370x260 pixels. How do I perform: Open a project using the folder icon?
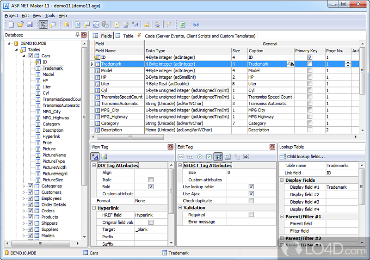point(20,25)
